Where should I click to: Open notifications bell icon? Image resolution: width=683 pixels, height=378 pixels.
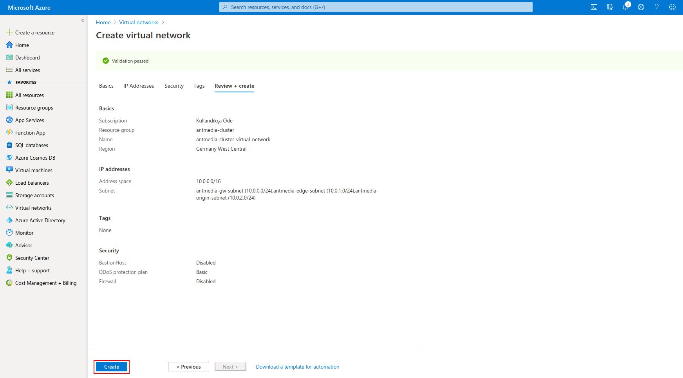tap(625, 7)
